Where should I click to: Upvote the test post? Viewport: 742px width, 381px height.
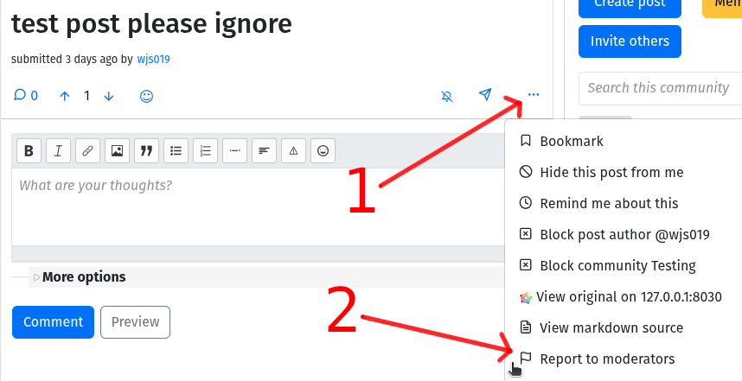coord(65,97)
